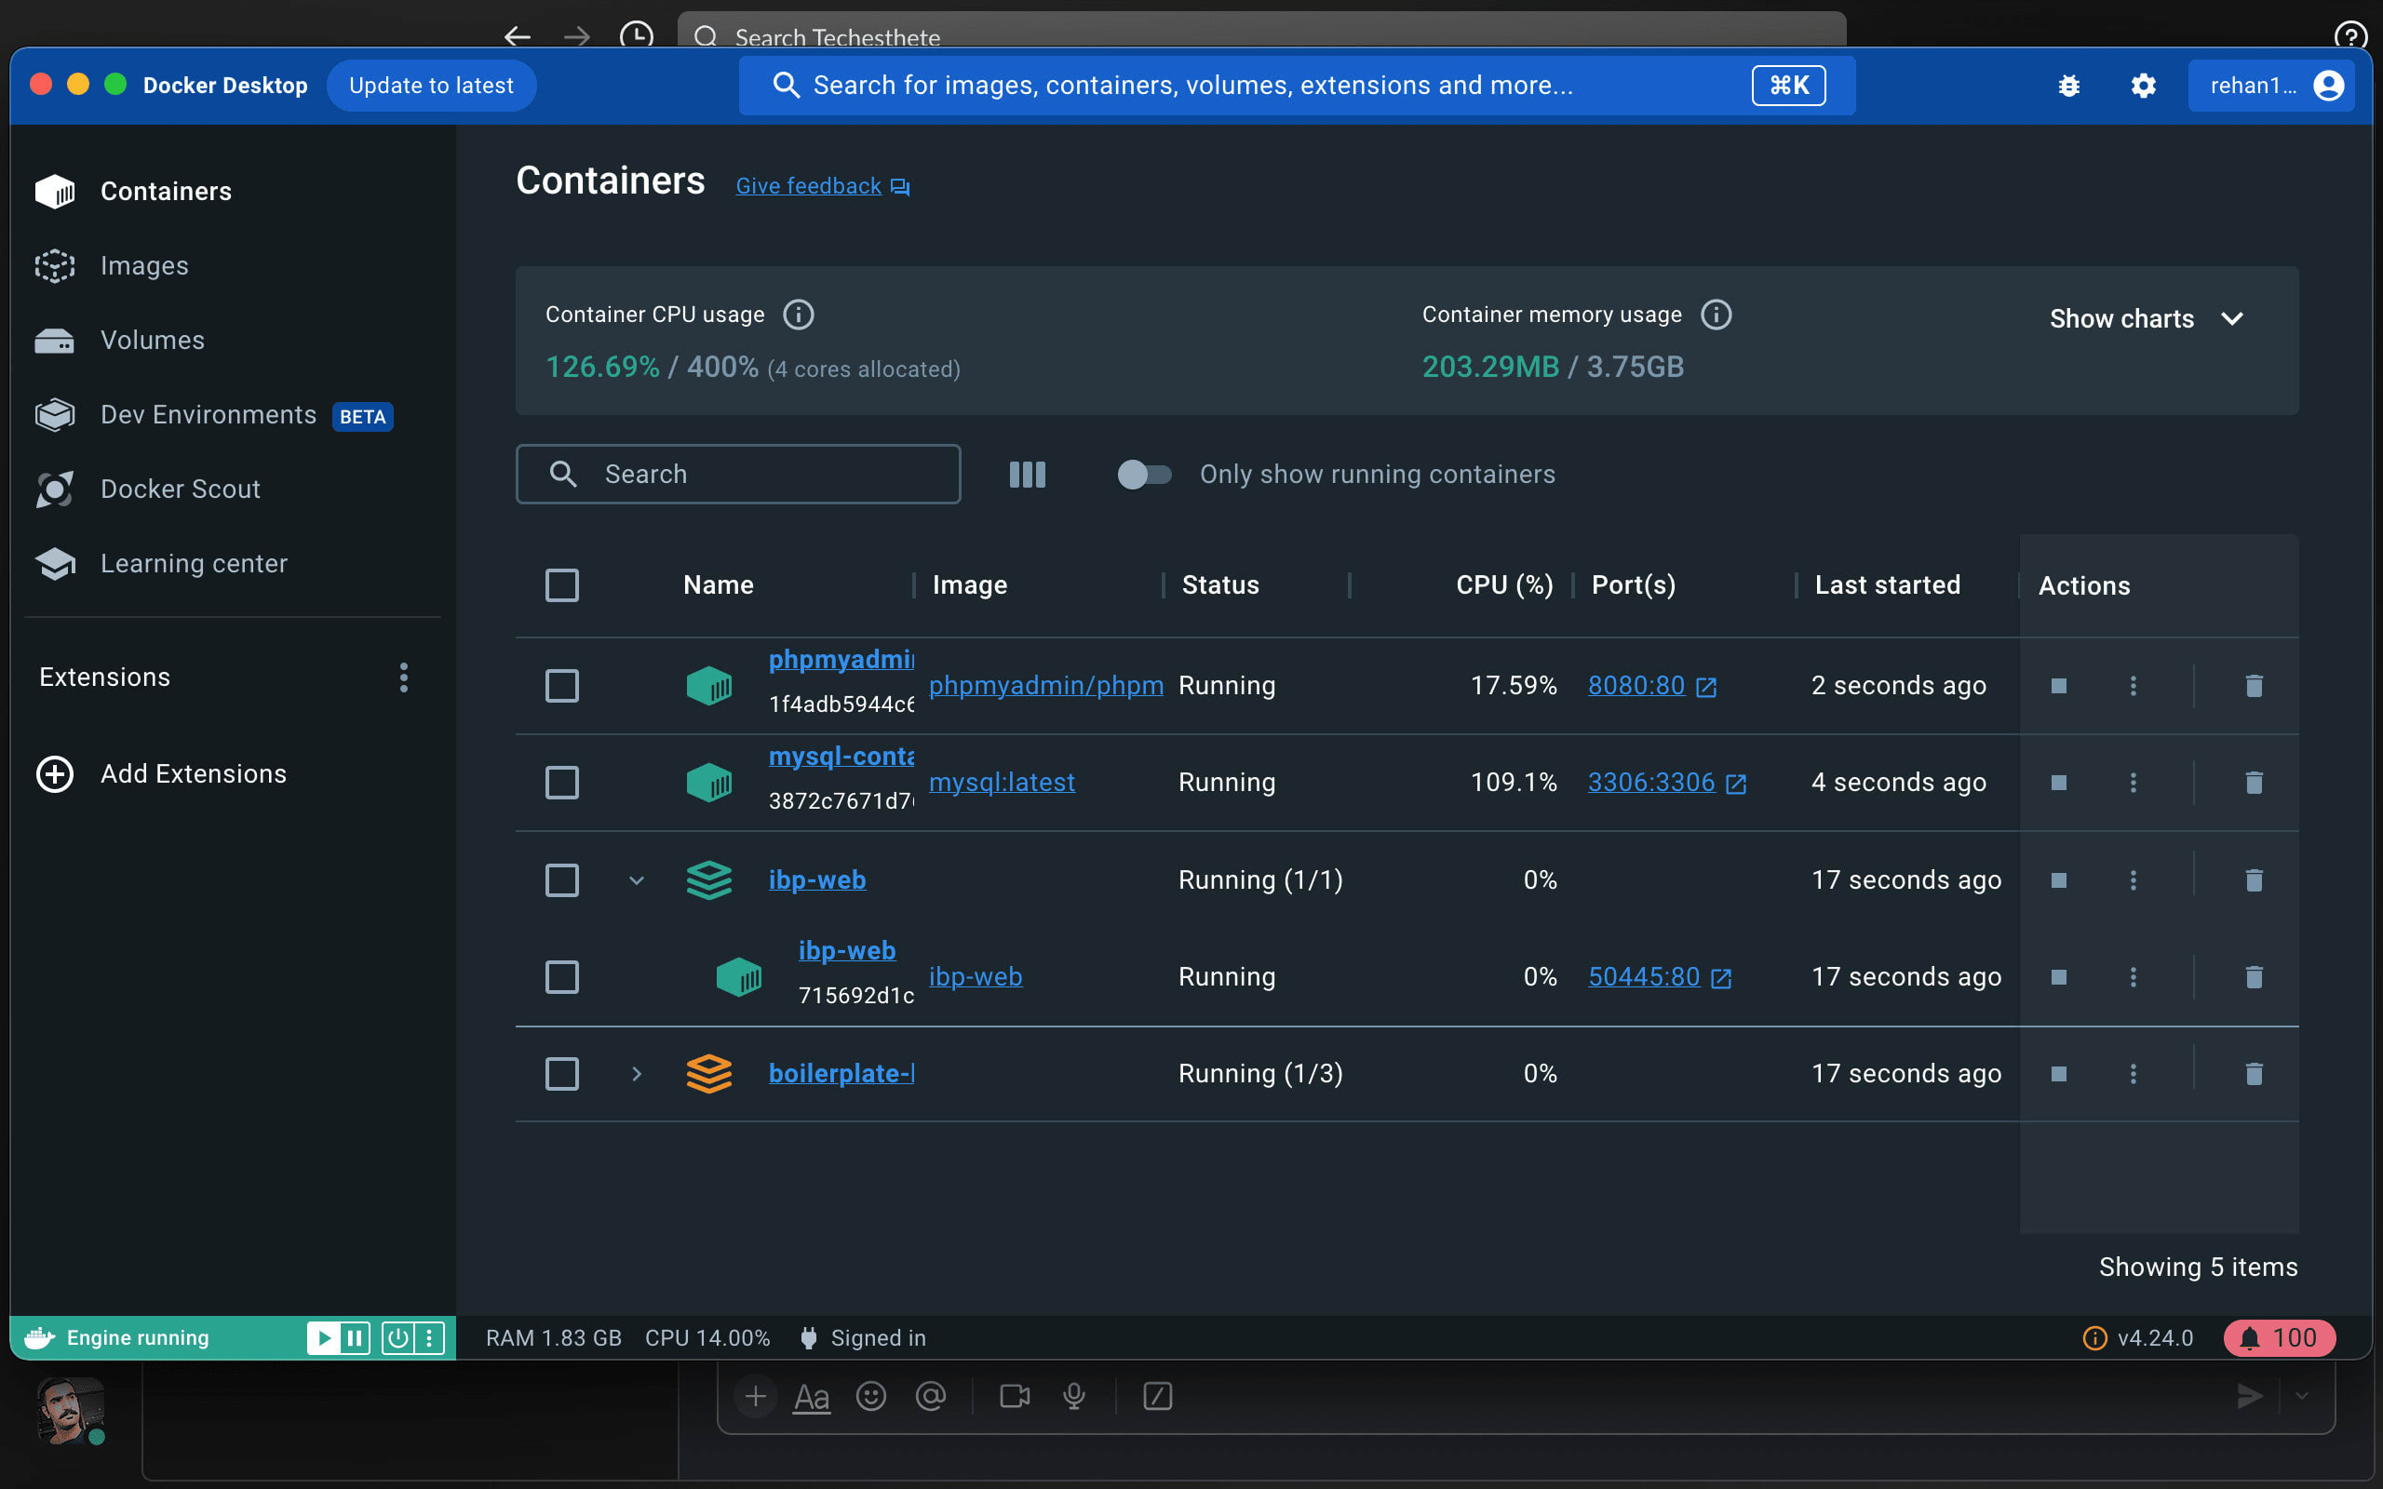The height and width of the screenshot is (1489, 2383).
Task: Open port link 8080:80
Action: (1636, 686)
